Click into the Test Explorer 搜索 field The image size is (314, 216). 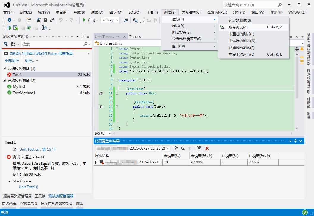point(52,44)
